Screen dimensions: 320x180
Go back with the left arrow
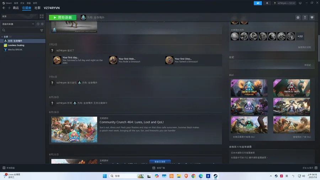4,8
